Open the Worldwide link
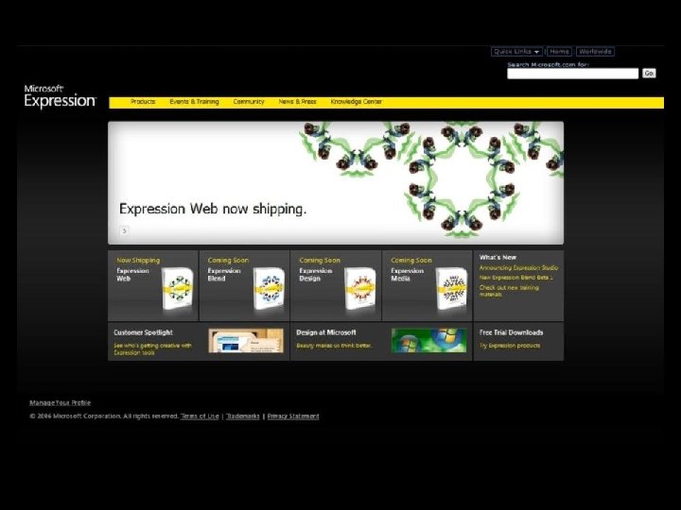The height and width of the screenshot is (510, 681). pos(595,52)
